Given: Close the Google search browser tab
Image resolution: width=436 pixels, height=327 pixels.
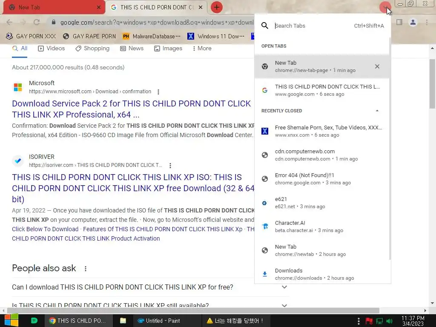Looking at the screenshot, I should point(200,8).
